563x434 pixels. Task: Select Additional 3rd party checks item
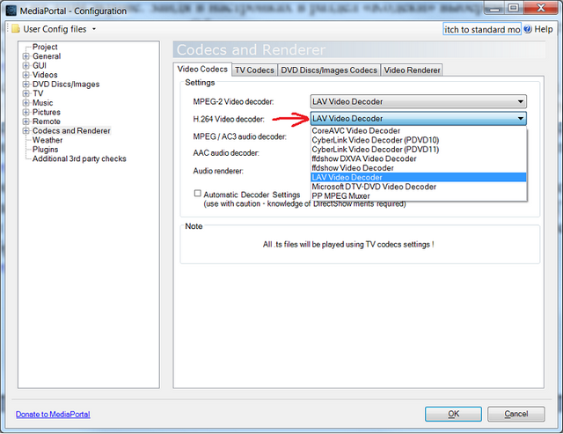(x=79, y=158)
